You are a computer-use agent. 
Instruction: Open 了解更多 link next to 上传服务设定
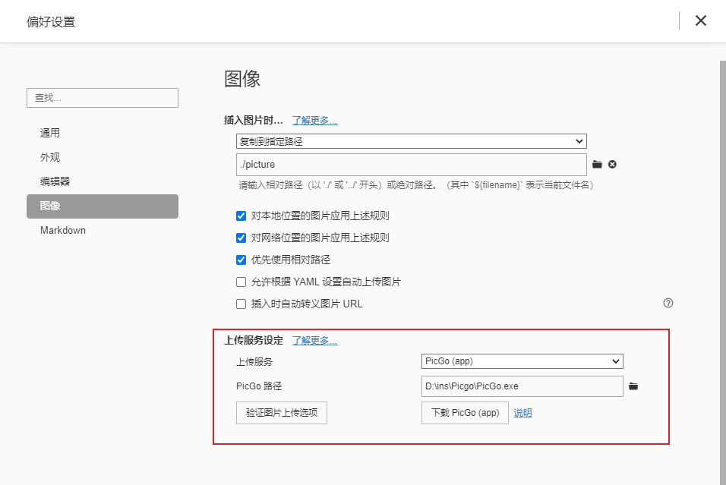pyautogui.click(x=315, y=341)
